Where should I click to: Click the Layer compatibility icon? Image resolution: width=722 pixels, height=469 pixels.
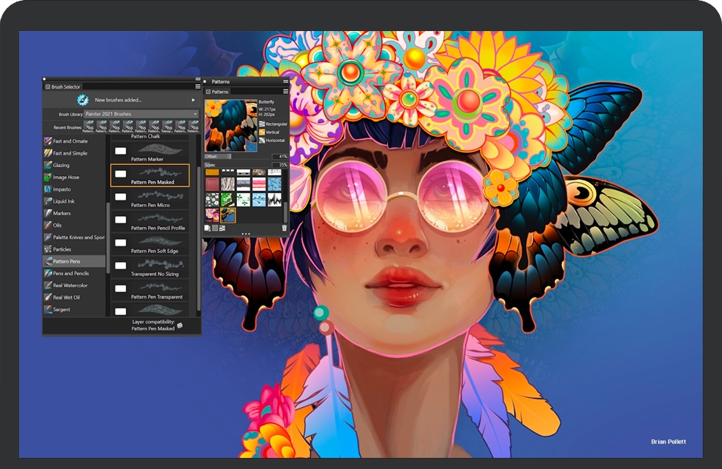click(180, 325)
